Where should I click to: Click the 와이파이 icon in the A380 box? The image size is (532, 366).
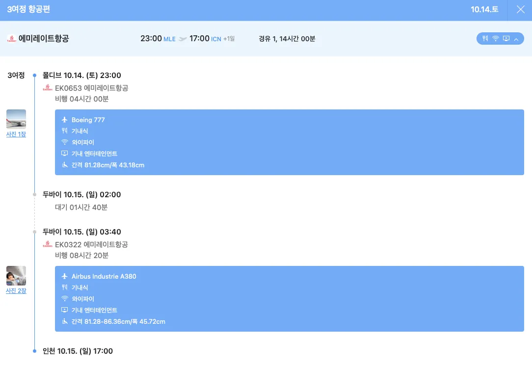pyautogui.click(x=64, y=299)
